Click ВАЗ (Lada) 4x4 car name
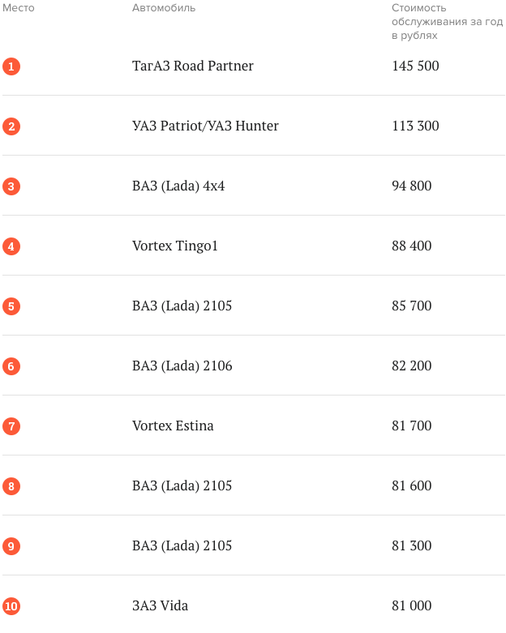Screen dimensions: 506x633 click(178, 186)
